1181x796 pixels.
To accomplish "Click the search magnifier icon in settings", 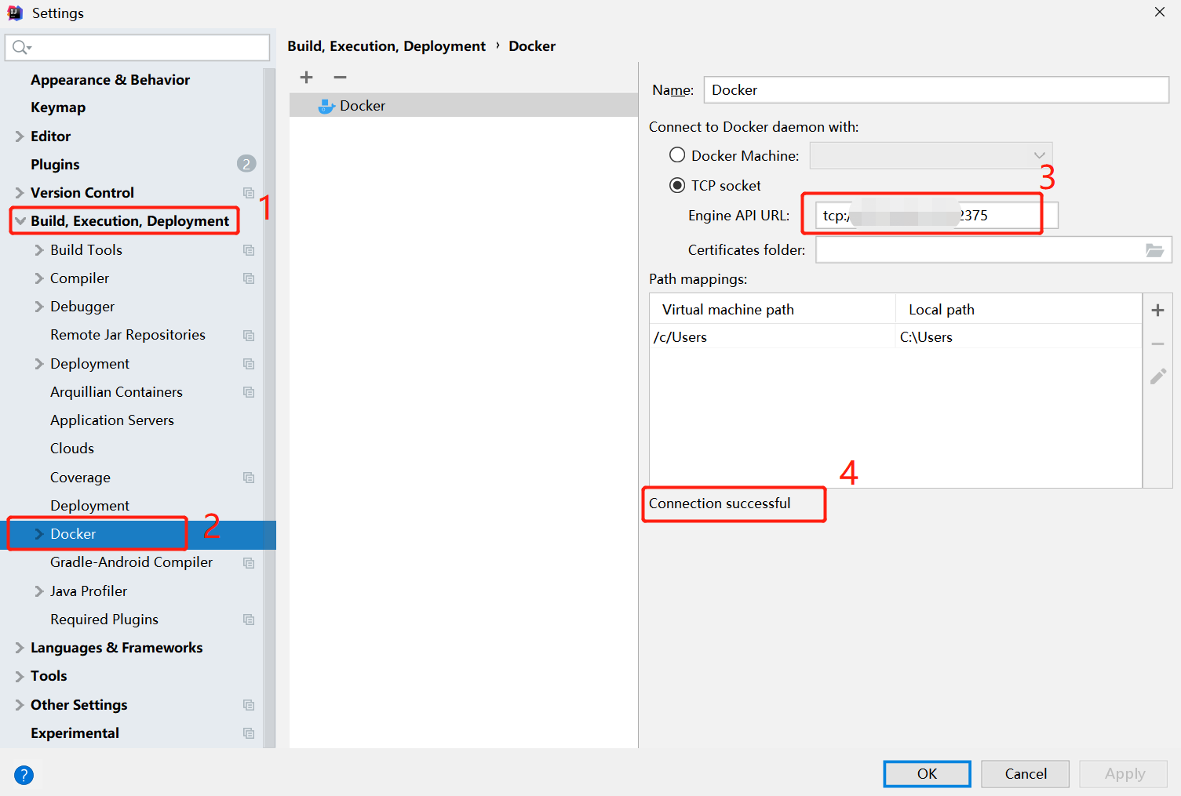I will [21, 48].
